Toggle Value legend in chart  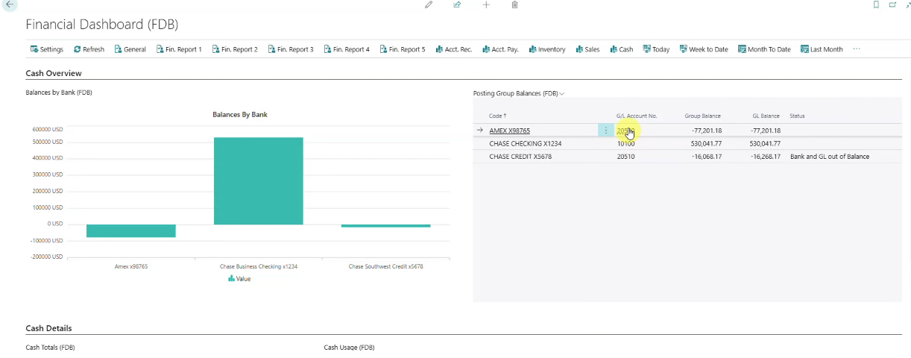pyautogui.click(x=239, y=278)
